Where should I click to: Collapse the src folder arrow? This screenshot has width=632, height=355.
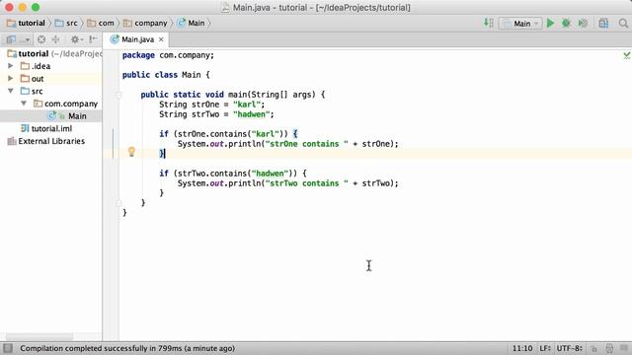[x=11, y=91]
